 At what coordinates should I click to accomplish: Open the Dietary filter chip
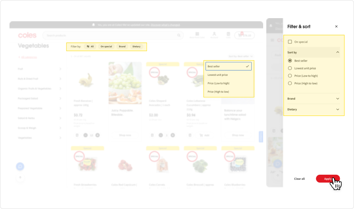tap(136, 47)
